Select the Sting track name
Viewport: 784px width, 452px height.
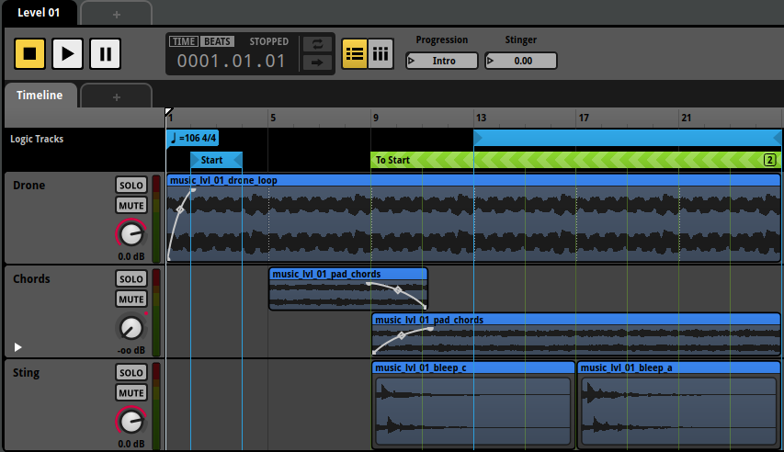[x=26, y=373]
